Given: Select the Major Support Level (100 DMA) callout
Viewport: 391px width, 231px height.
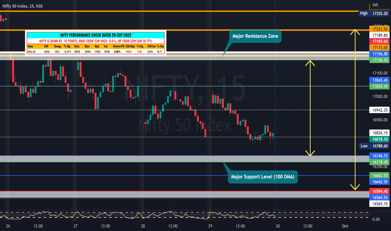Looking at the screenshot, I should click(263, 177).
